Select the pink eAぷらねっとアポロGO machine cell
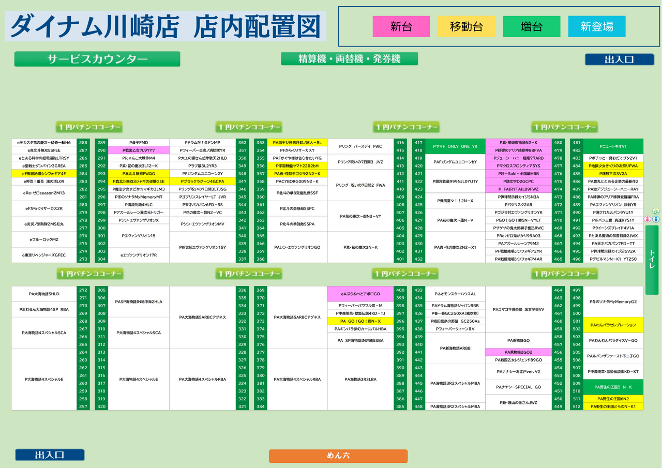Screen dimensions: 662x468 pyautogui.click(x=360, y=294)
